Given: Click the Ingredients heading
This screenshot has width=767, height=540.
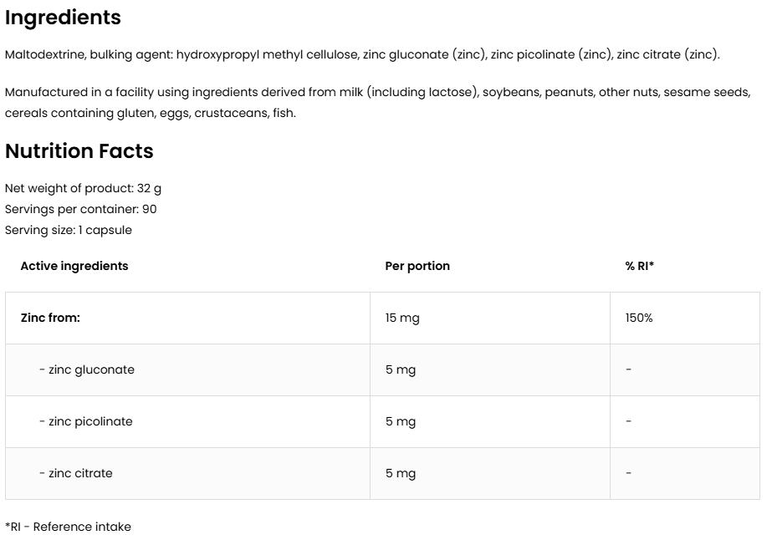Looking at the screenshot, I should [63, 18].
